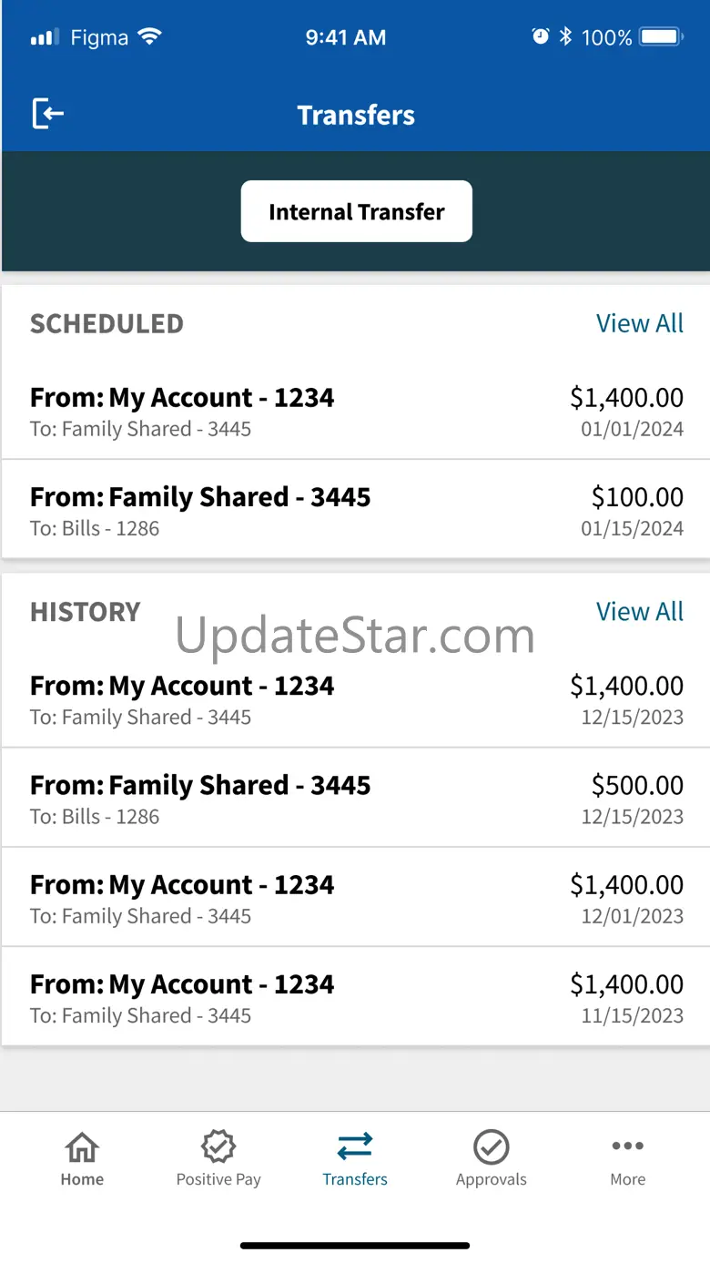Tap the home indicator bar

tap(355, 1245)
